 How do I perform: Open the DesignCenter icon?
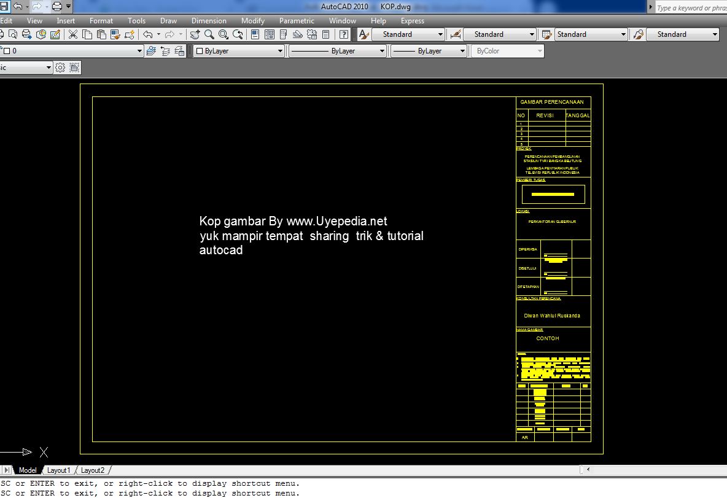[x=269, y=34]
